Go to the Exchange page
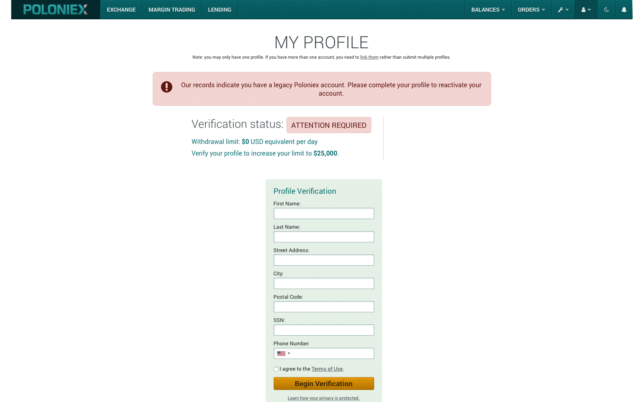643x402 pixels. 121,10
